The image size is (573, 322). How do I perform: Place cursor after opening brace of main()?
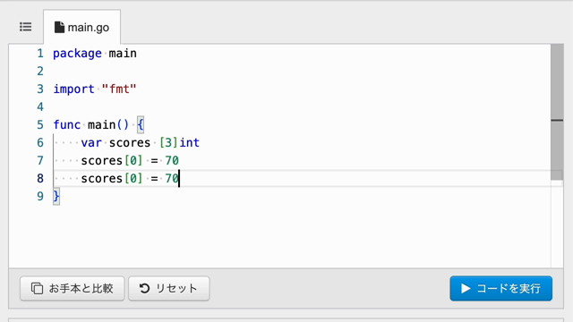pyautogui.click(x=144, y=125)
